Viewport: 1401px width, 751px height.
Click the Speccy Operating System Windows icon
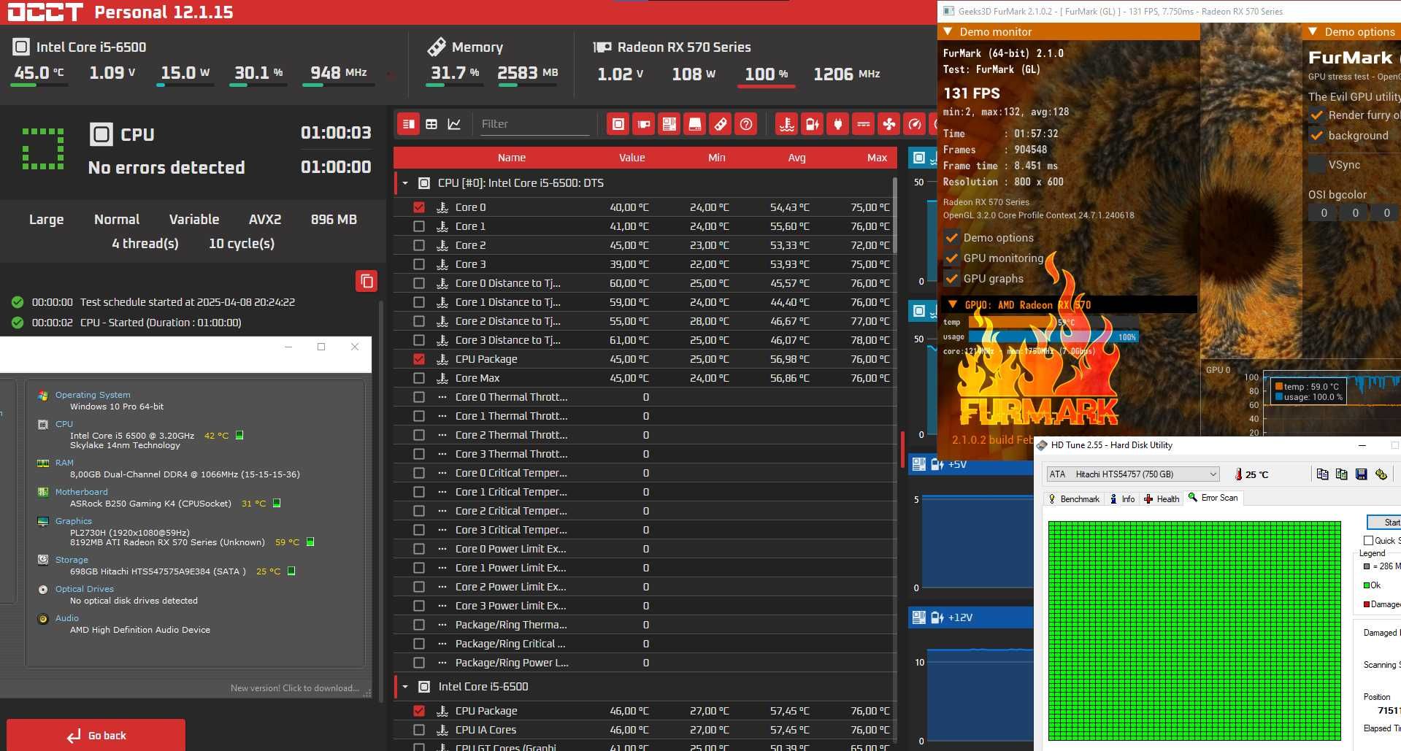coord(43,395)
